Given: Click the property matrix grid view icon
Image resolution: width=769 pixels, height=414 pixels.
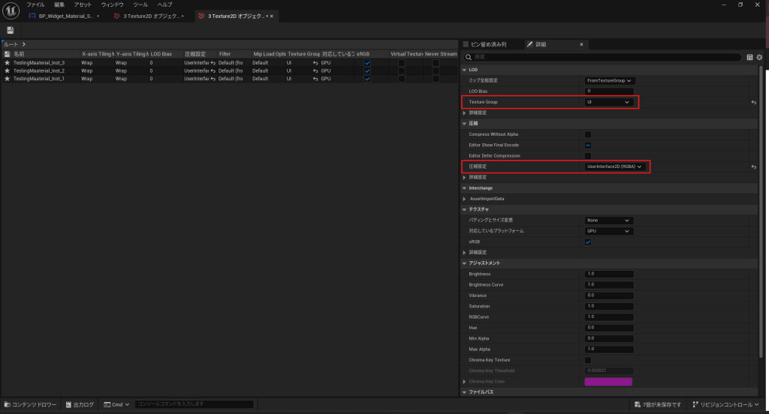Looking at the screenshot, I should point(749,57).
